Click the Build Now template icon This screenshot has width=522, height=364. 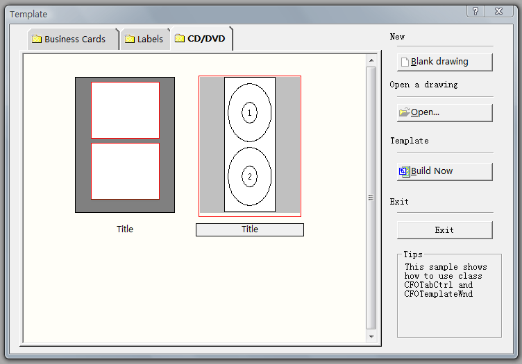405,171
